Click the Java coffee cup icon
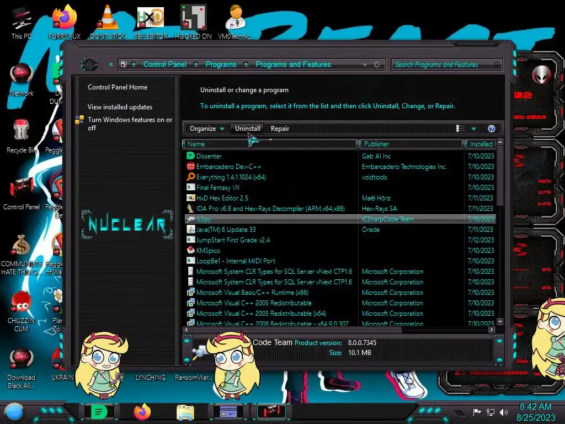The height and width of the screenshot is (424, 565). (190, 229)
